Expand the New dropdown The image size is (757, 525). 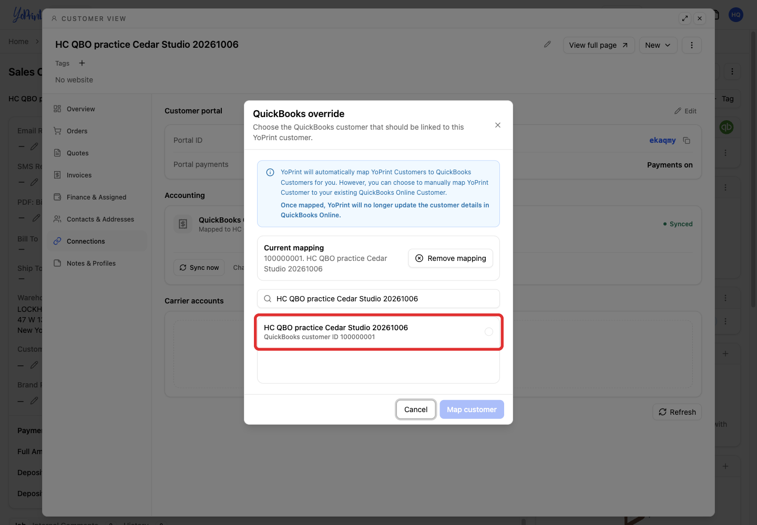coord(658,45)
